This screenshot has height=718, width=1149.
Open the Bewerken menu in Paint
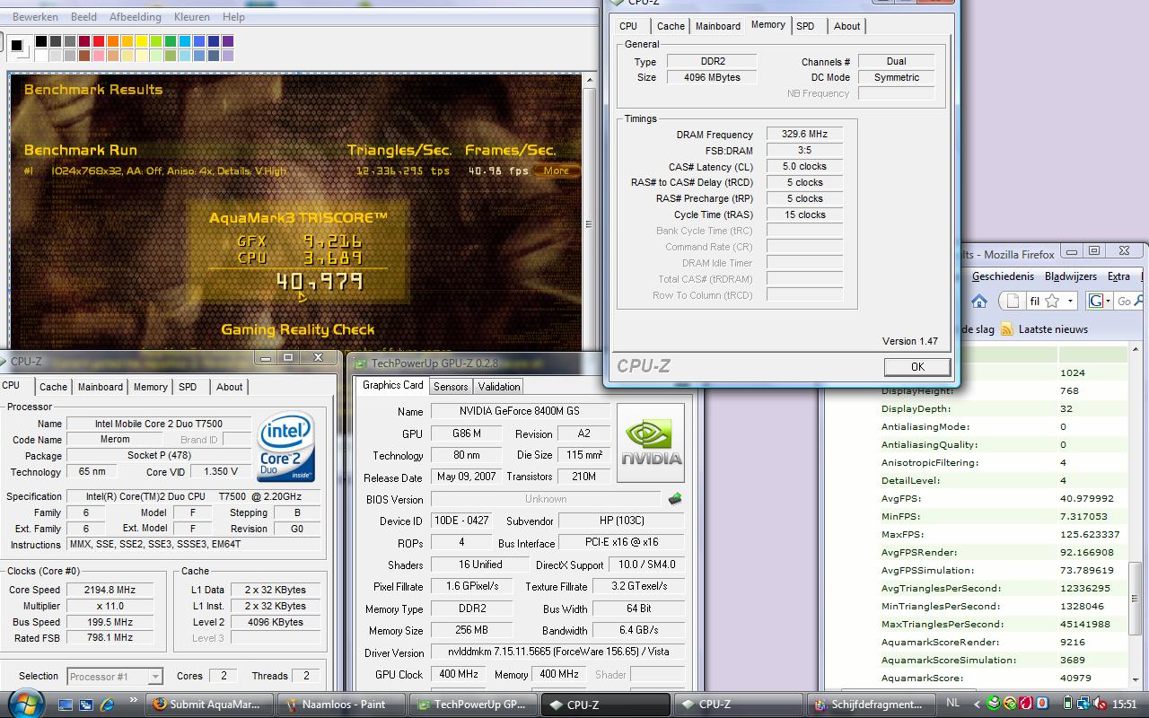(35, 17)
